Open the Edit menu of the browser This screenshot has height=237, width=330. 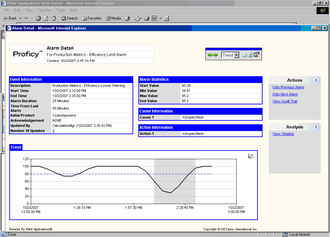click(17, 10)
